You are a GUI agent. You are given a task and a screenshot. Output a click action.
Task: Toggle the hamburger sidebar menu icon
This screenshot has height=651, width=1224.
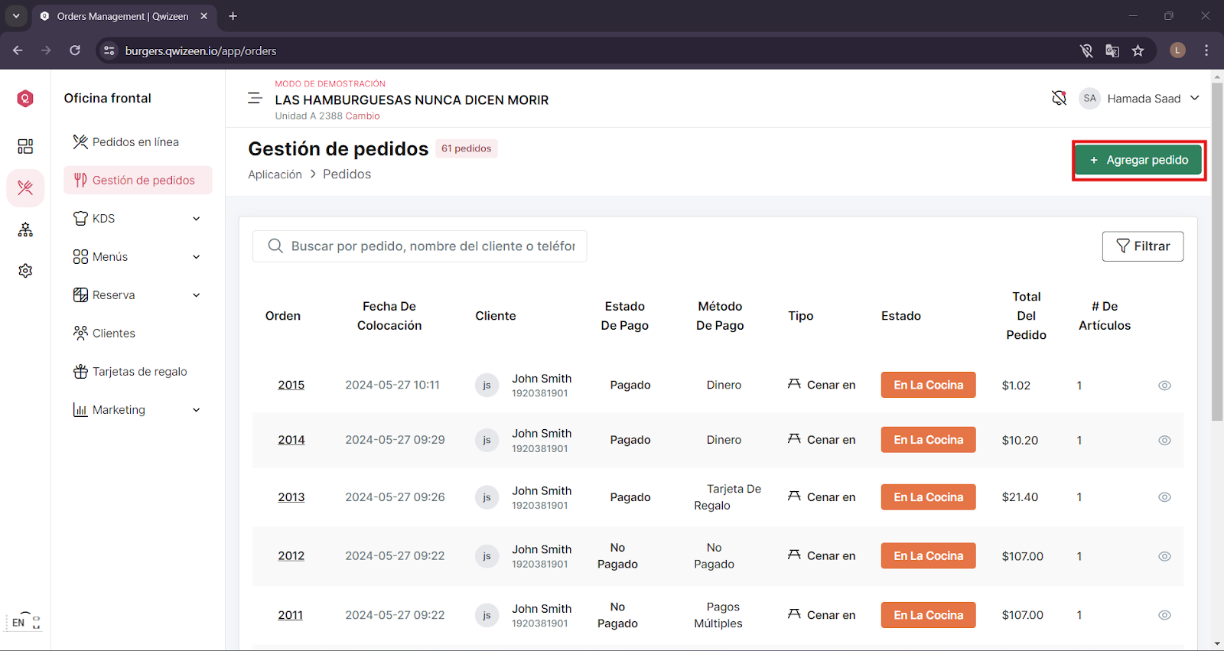[x=256, y=98]
